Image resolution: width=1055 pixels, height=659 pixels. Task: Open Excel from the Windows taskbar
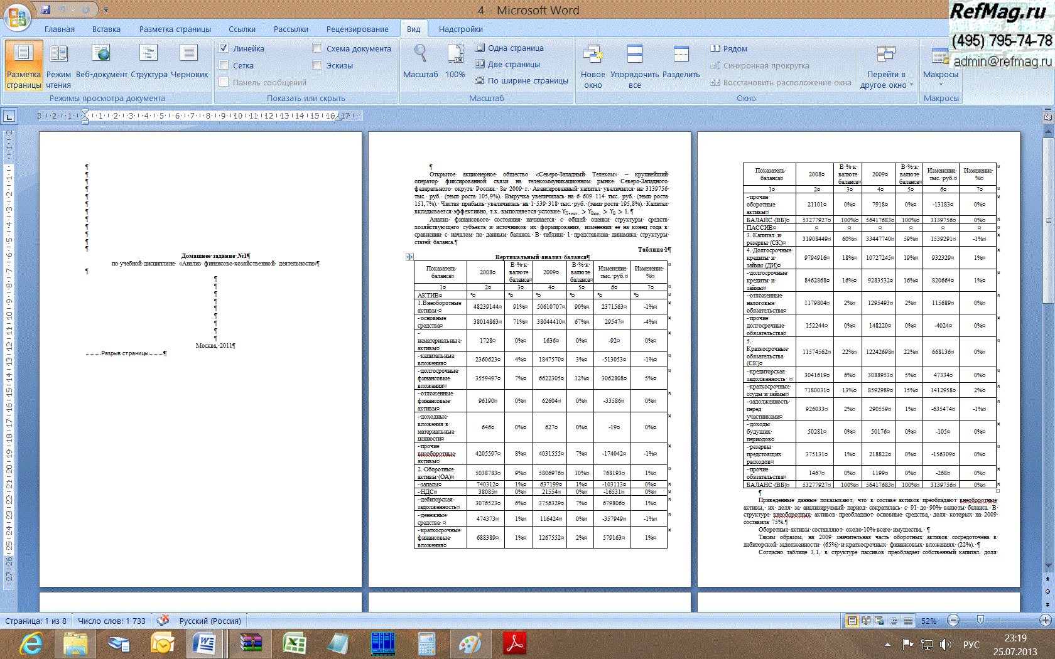(x=294, y=644)
